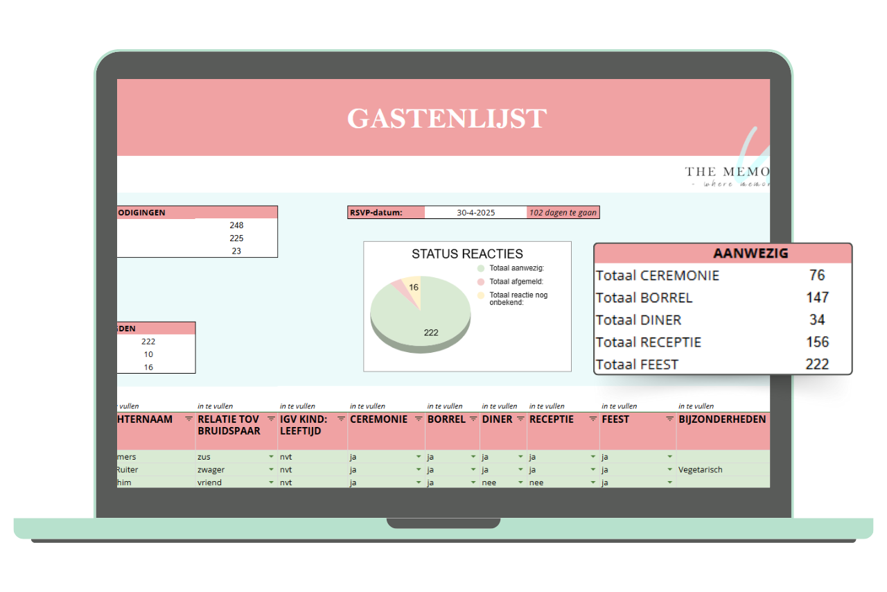Click the "Vegetarisch" cell under BIJZONDERHEDEN

tap(723, 470)
